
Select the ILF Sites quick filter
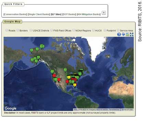[56, 14]
